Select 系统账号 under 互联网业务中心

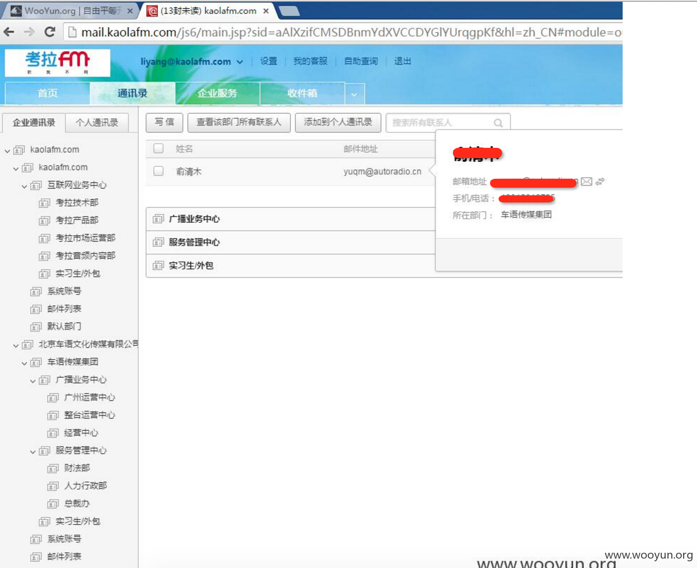[x=64, y=291]
